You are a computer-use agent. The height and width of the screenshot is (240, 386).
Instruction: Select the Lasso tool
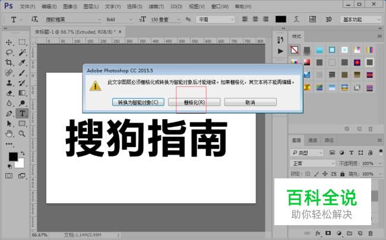[x=9, y=52]
